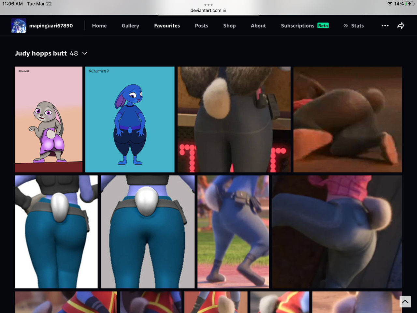Image resolution: width=417 pixels, height=313 pixels.
Task: Switch to the Shop tab
Action: tap(229, 26)
